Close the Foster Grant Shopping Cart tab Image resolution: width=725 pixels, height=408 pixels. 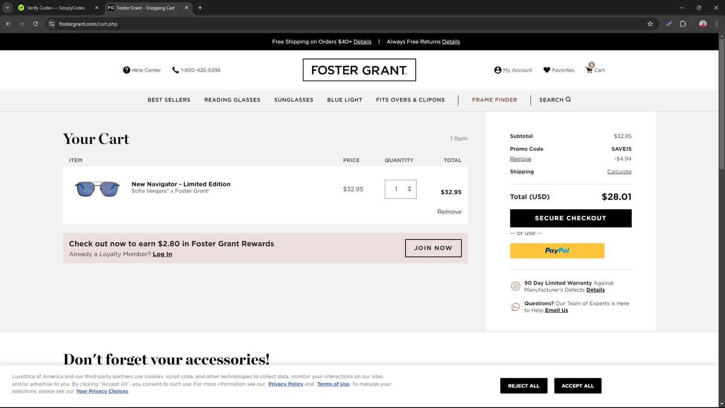187,8
